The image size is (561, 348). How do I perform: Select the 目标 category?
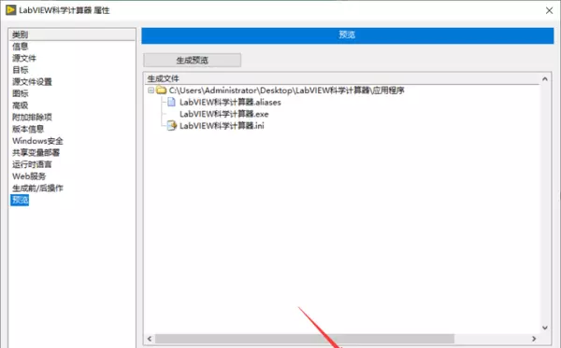pos(20,70)
